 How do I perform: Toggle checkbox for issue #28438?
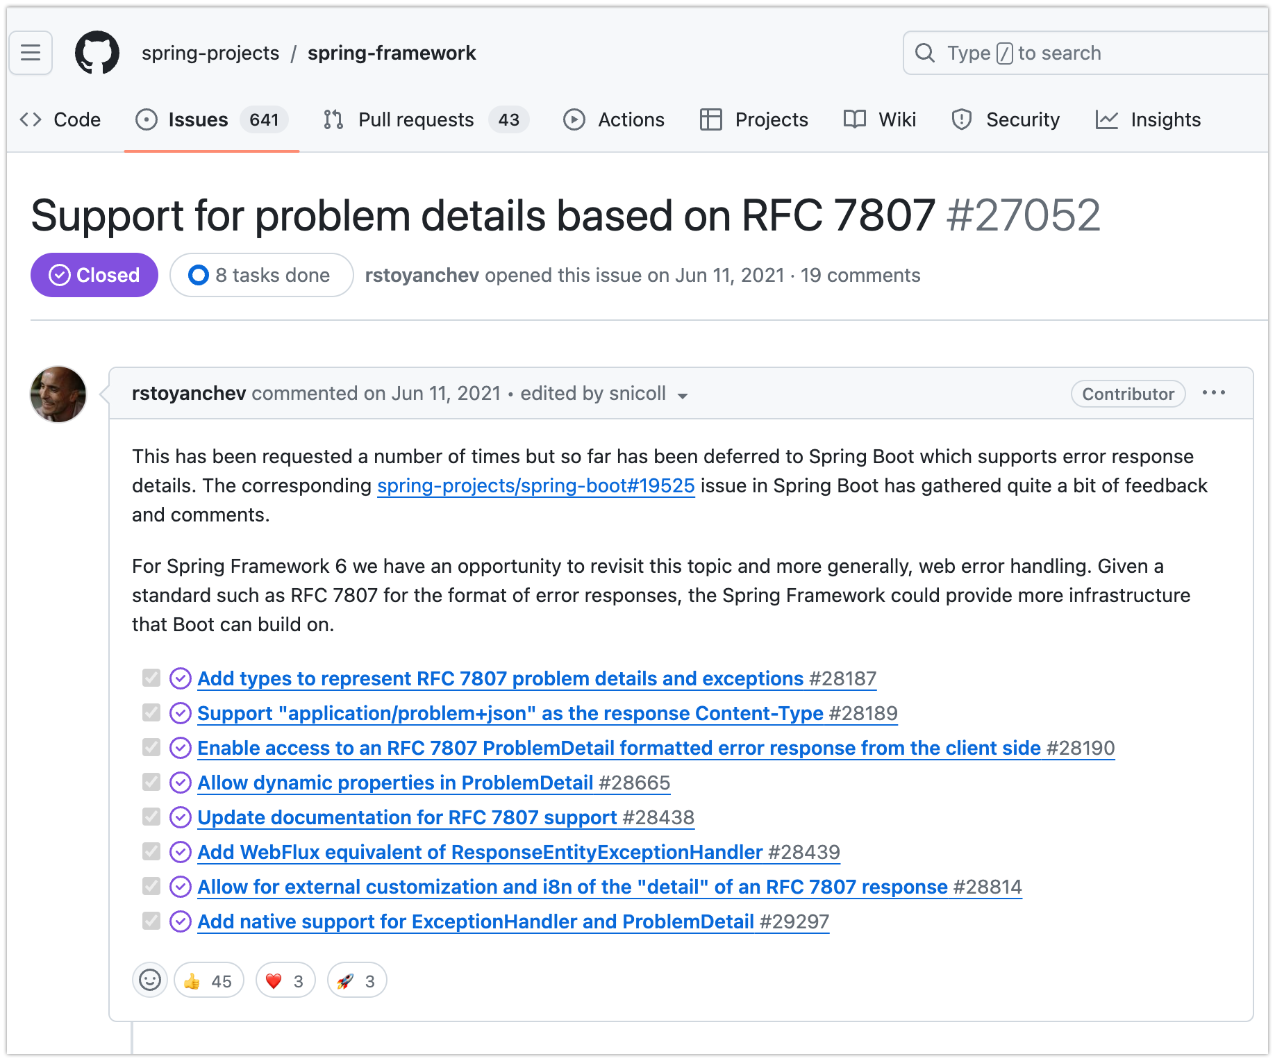click(151, 817)
